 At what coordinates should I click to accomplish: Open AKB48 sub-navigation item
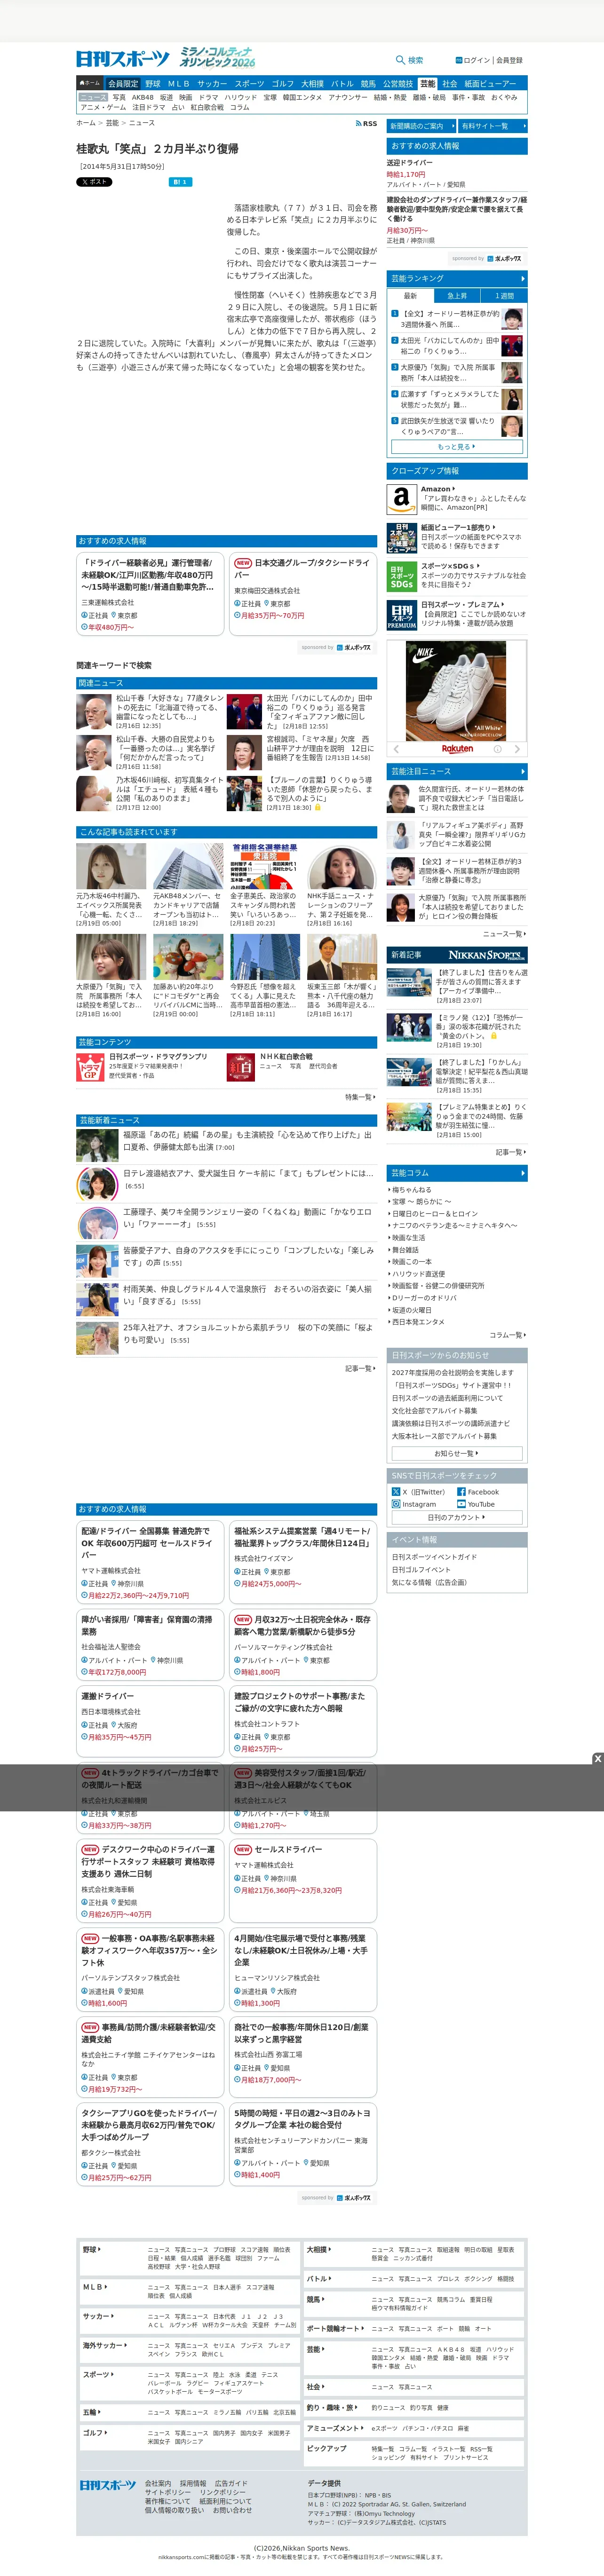point(143,97)
